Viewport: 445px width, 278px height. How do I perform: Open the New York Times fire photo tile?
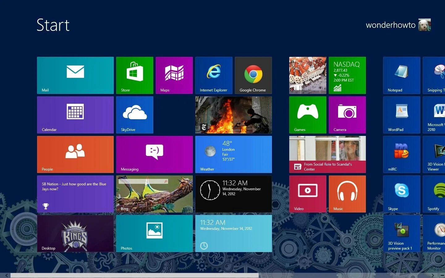point(234,115)
